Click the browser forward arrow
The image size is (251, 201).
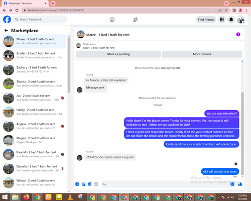(11, 10)
